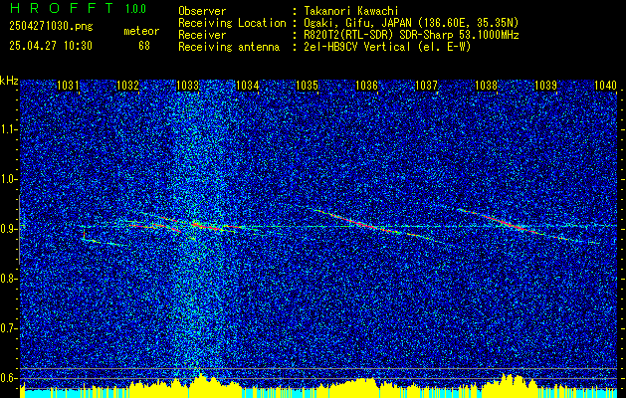The height and width of the screenshot is (398, 626).
Task: Click the Receiving antenna label
Action: point(229,47)
